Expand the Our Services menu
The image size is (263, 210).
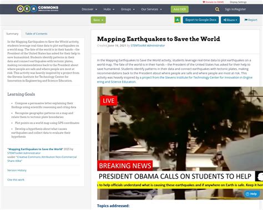point(151,9)
